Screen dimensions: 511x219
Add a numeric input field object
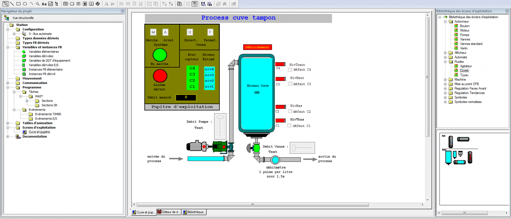(65, 4)
